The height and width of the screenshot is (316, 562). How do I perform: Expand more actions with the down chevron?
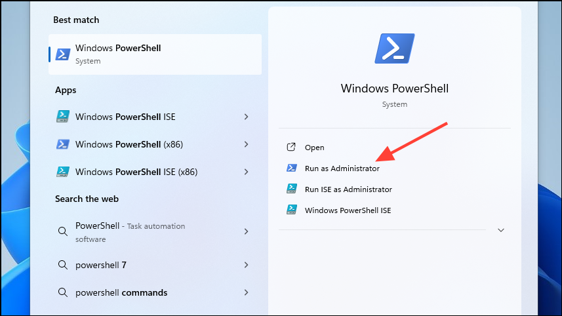click(x=501, y=230)
